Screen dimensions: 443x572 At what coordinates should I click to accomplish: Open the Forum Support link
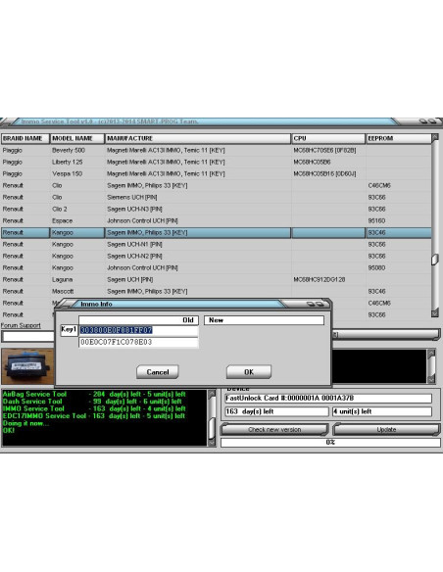tap(21, 325)
